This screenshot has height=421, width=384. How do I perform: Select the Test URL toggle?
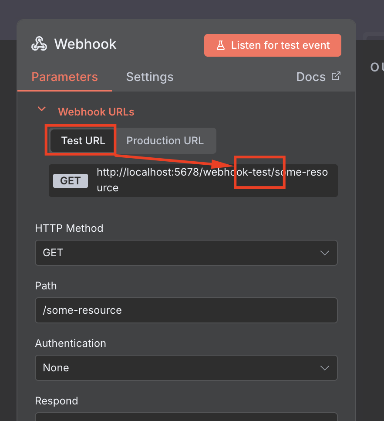(83, 141)
